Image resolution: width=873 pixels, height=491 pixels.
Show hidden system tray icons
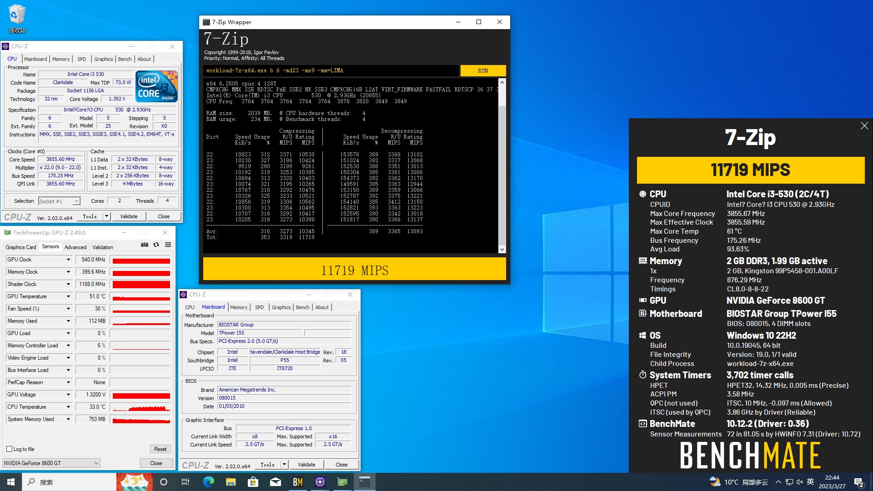[x=778, y=482]
